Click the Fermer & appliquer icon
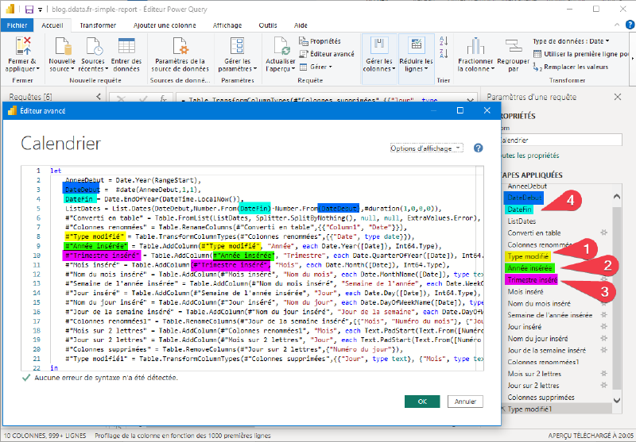This screenshot has height=442, width=636. [23, 45]
